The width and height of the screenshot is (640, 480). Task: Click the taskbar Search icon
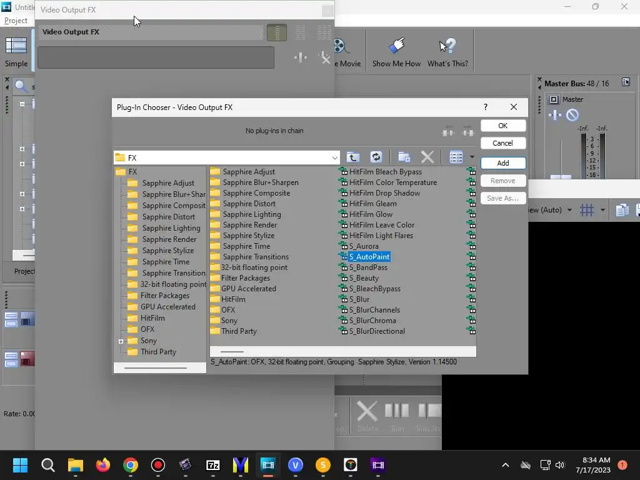coord(47,465)
